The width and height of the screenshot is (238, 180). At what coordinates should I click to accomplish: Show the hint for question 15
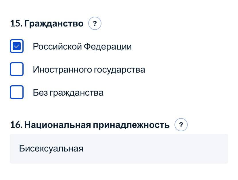pos(95,24)
